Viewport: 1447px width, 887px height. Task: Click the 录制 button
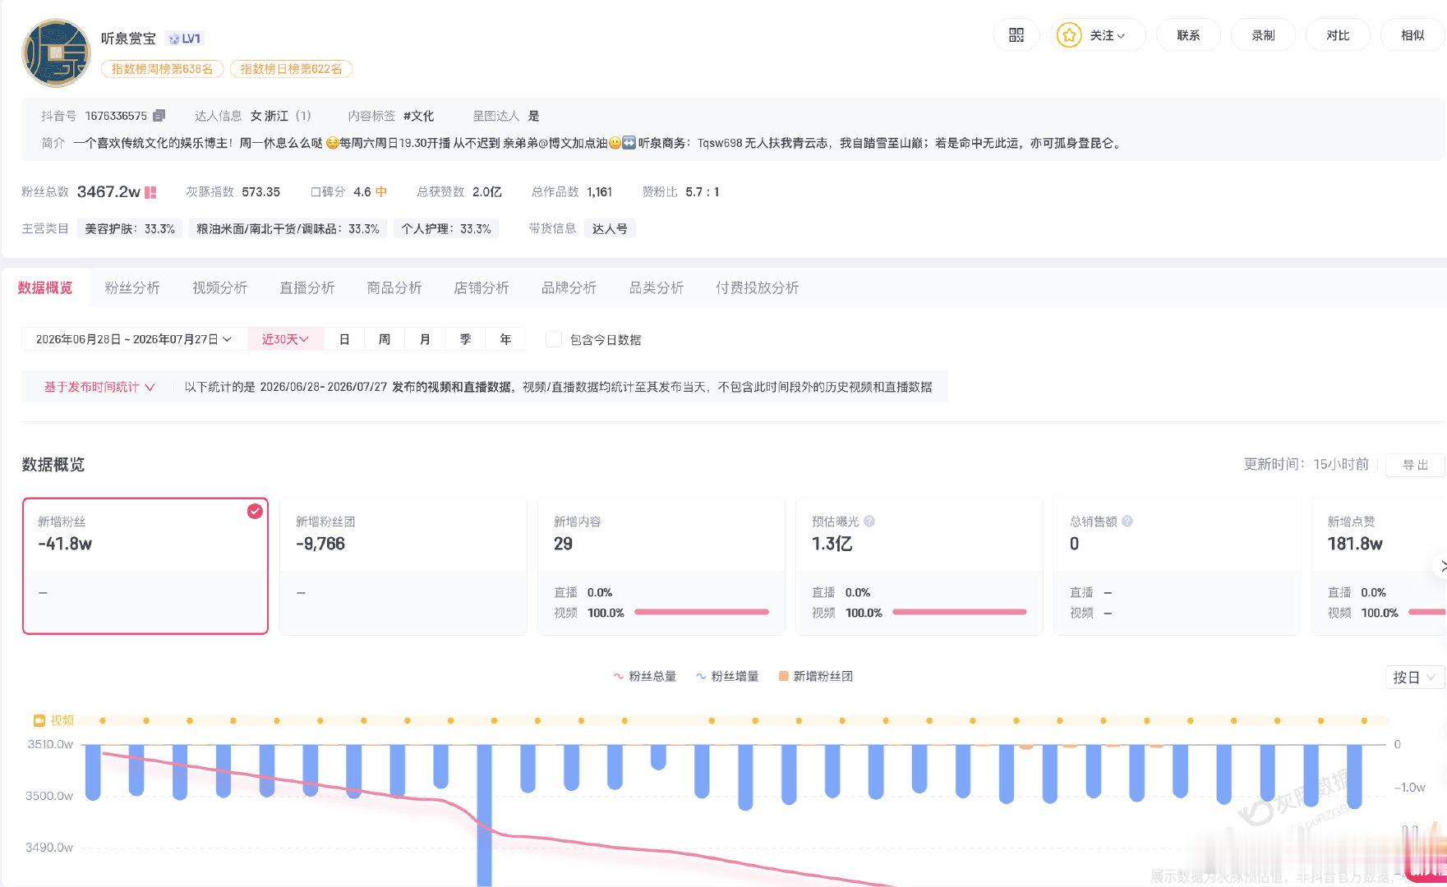[1263, 35]
